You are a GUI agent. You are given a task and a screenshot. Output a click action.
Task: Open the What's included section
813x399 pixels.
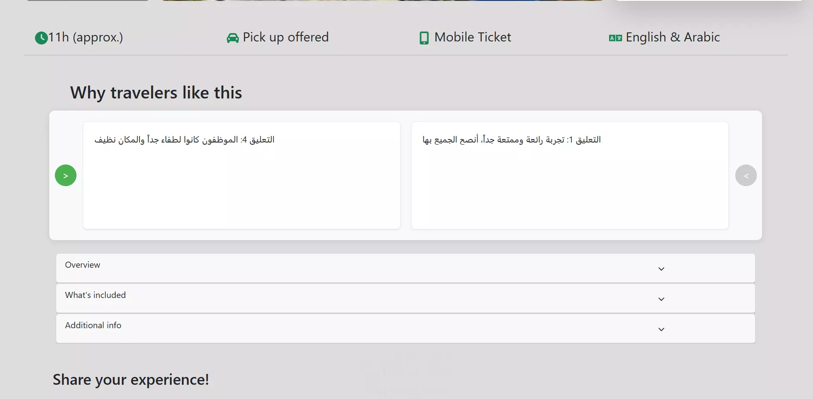[x=406, y=298]
